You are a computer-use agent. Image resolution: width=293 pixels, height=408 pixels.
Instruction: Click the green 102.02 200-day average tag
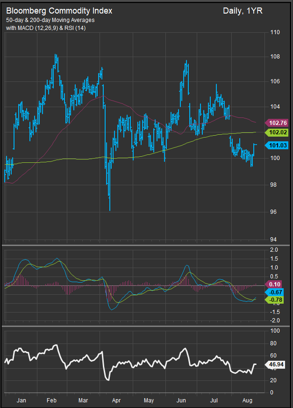[278, 133]
